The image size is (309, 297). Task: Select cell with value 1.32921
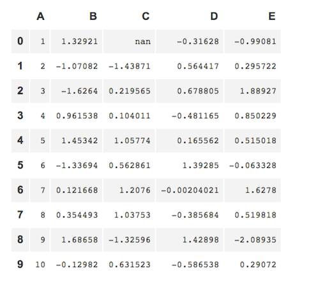point(77,42)
